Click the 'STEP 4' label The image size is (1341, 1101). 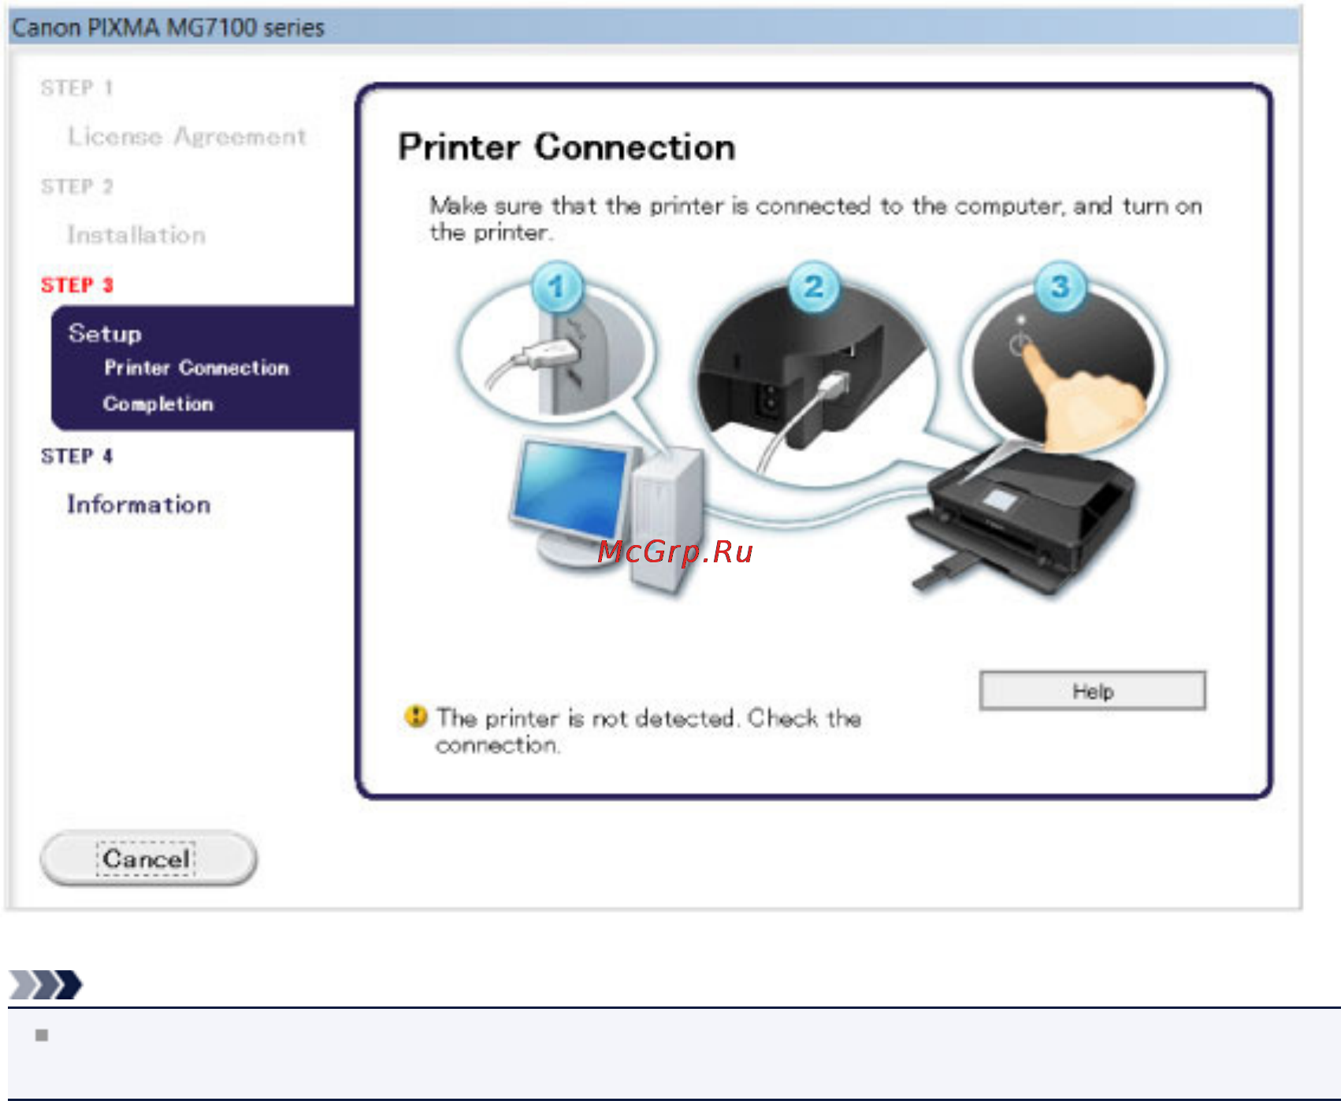click(x=77, y=456)
